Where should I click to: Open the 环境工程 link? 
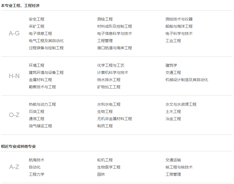pyautogui.click(x=36, y=65)
